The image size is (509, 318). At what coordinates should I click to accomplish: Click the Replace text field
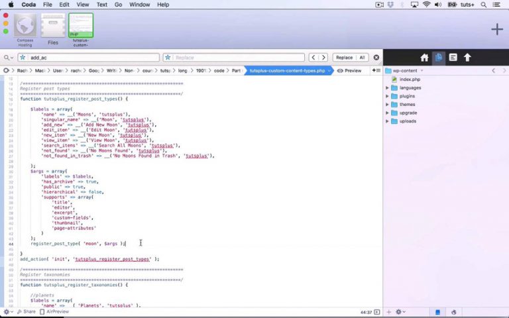click(234, 58)
